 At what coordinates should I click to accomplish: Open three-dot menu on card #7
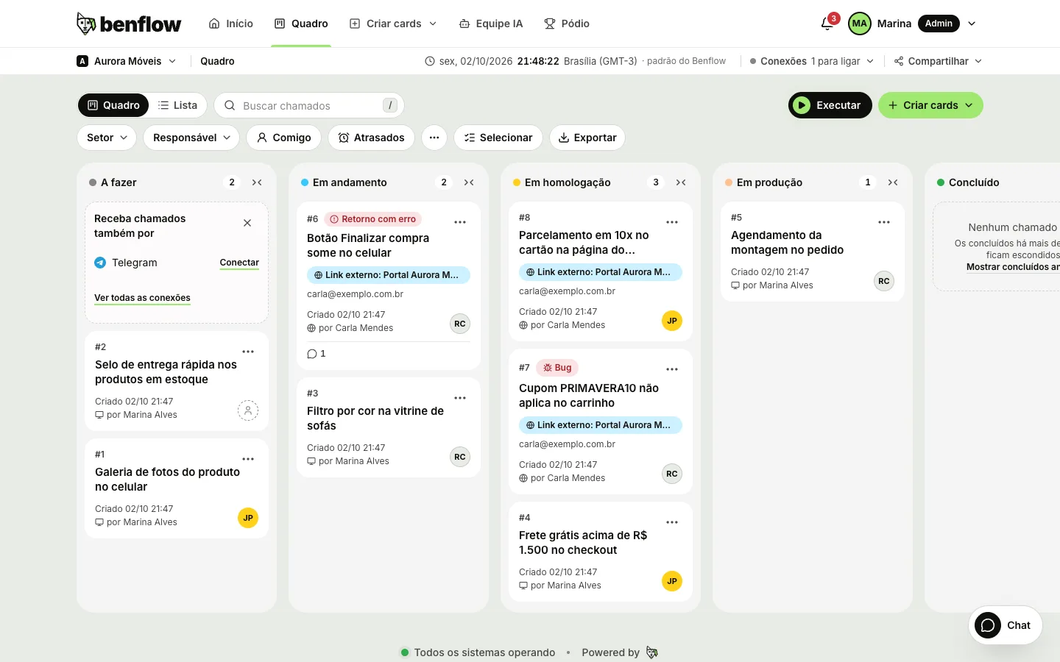point(672,369)
